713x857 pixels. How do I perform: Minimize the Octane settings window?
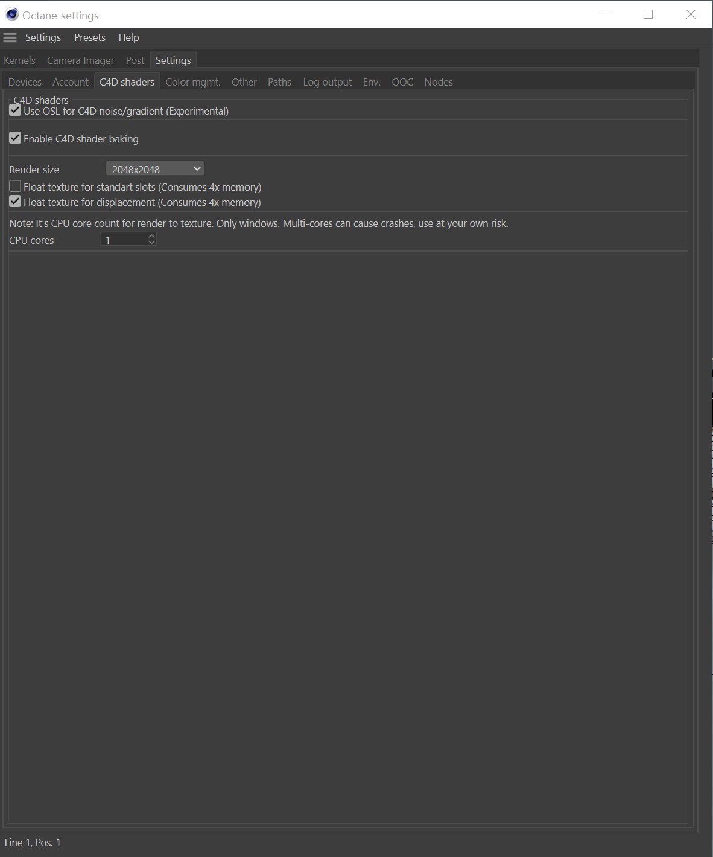(x=607, y=14)
